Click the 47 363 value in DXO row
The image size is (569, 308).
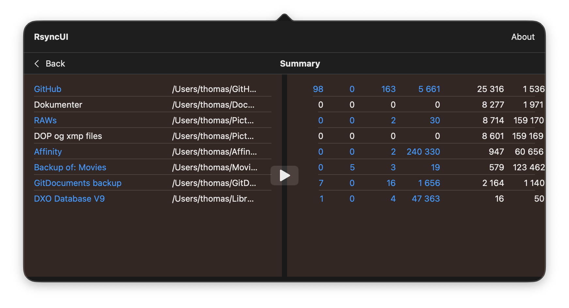(x=426, y=199)
